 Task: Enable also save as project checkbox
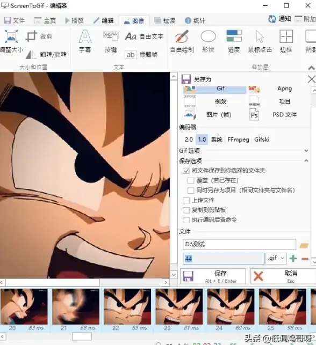coord(191,190)
